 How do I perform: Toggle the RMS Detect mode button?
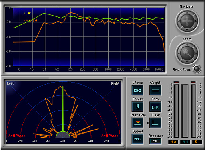(137, 139)
